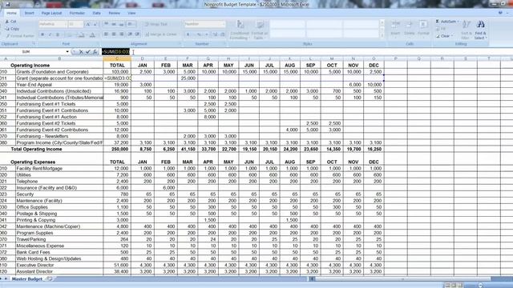Viewport: 513px width, 288px height.
Task: Click the Middle Align icon
Action: [x=114, y=24]
